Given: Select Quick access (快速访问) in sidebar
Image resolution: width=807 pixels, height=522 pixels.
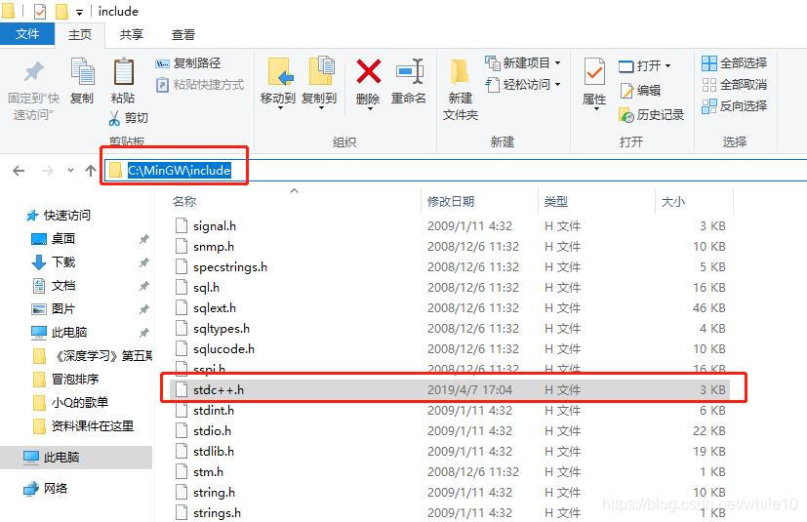Looking at the screenshot, I should (59, 216).
